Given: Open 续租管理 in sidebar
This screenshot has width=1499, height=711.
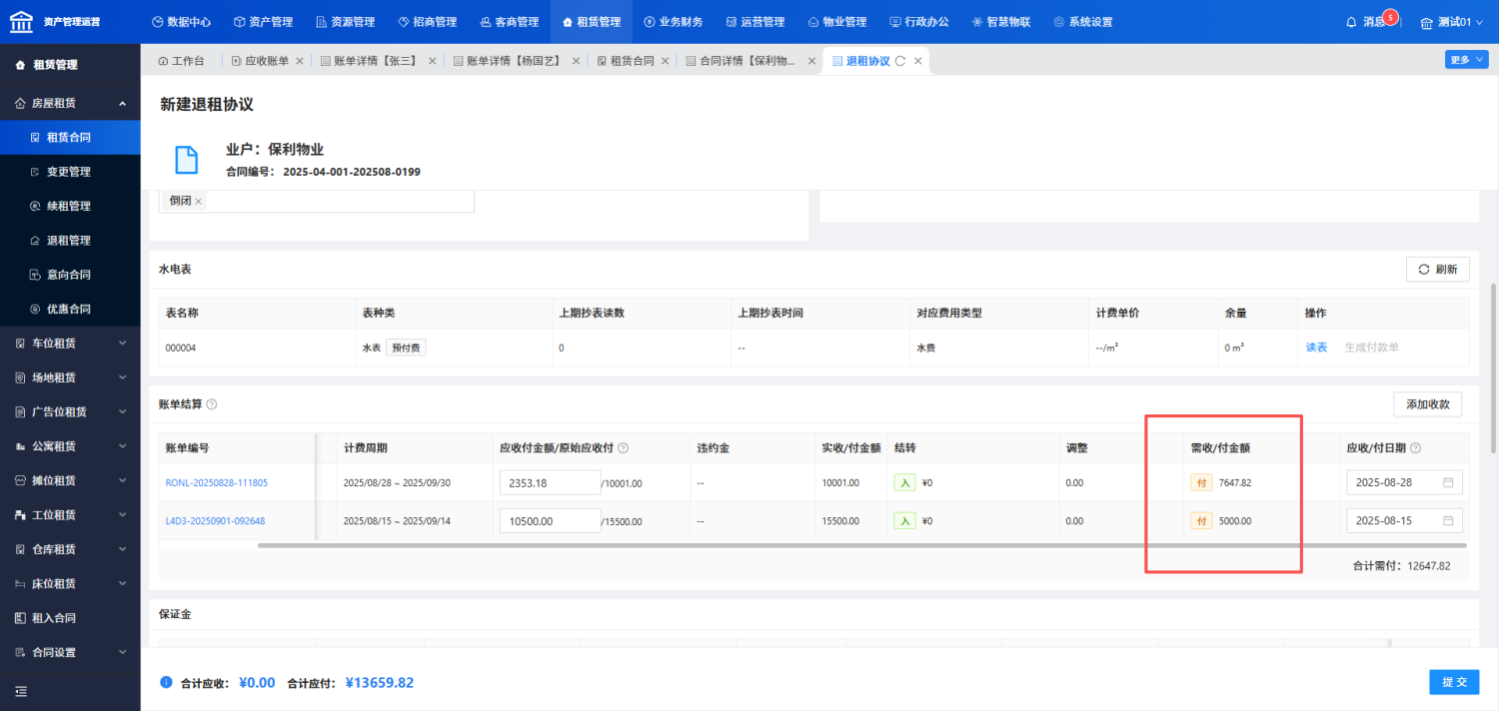Looking at the screenshot, I should pyautogui.click(x=70, y=206).
